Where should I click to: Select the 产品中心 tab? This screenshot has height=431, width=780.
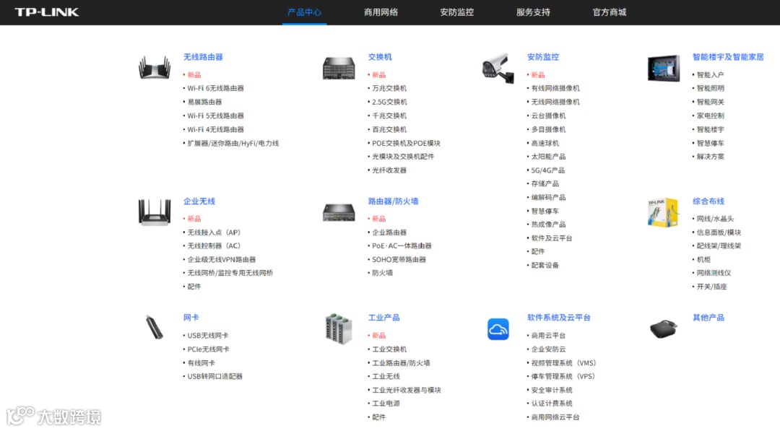click(x=305, y=12)
